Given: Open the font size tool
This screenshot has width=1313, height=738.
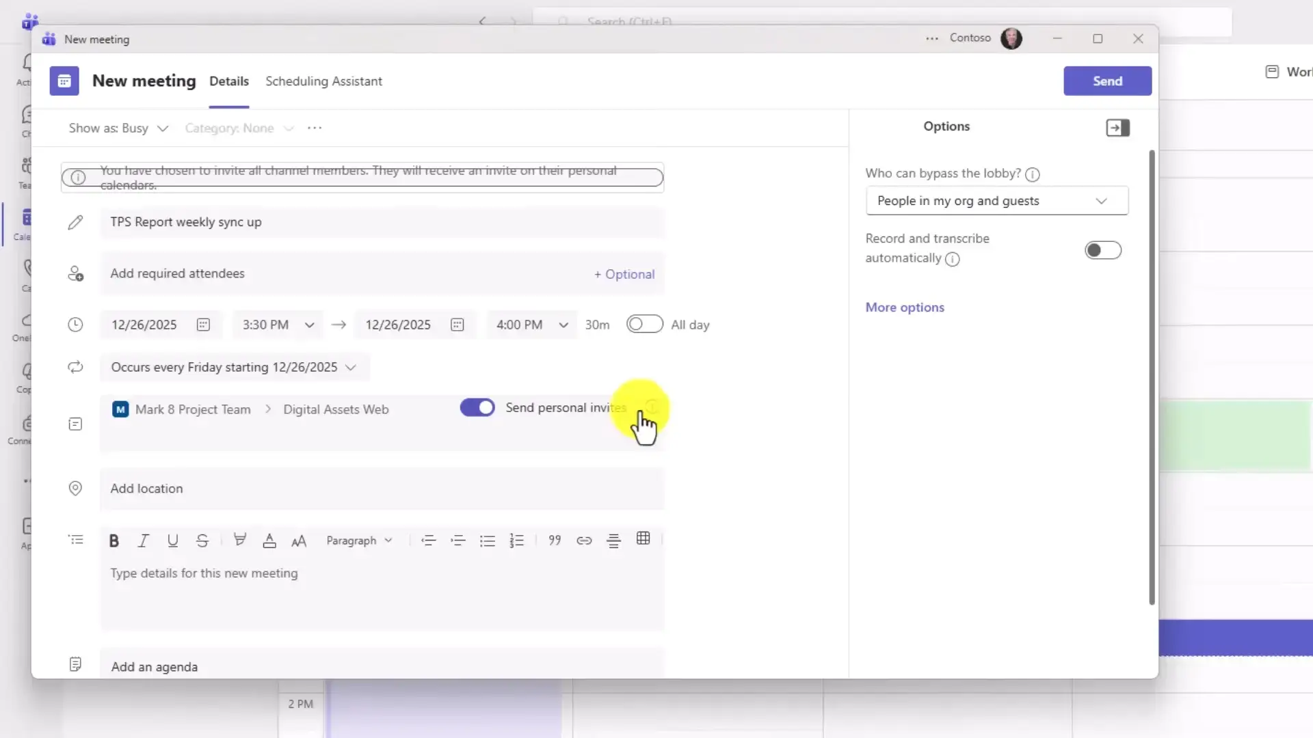Looking at the screenshot, I should (x=299, y=541).
